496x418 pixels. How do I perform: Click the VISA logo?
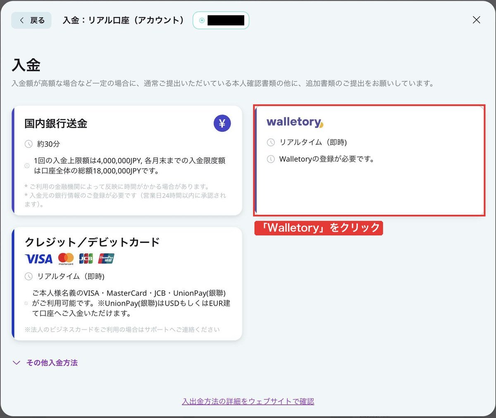[39, 259]
